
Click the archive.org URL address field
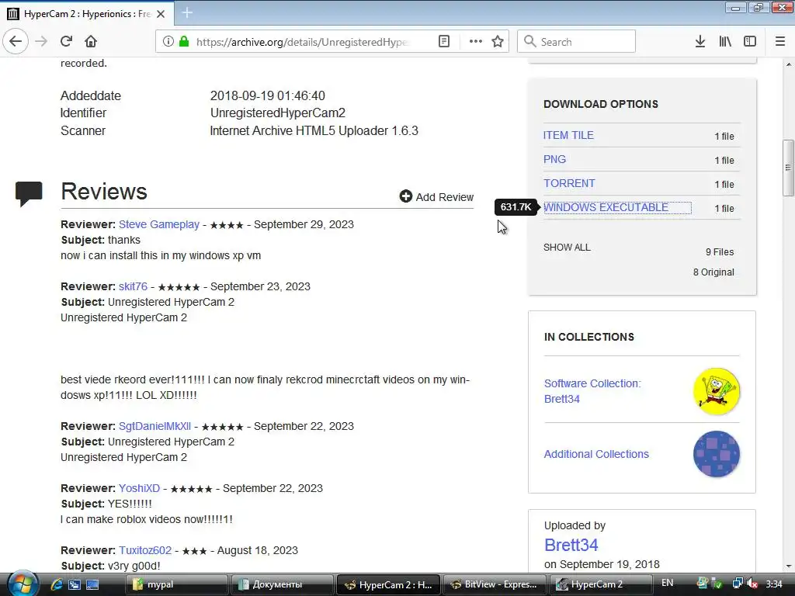click(302, 42)
